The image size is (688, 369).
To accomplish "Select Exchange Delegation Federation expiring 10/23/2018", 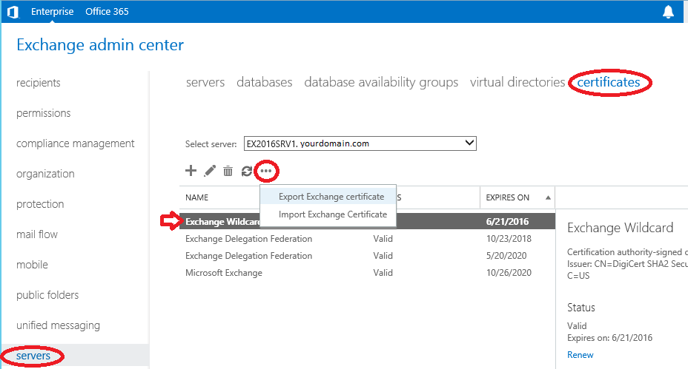I will click(367, 239).
